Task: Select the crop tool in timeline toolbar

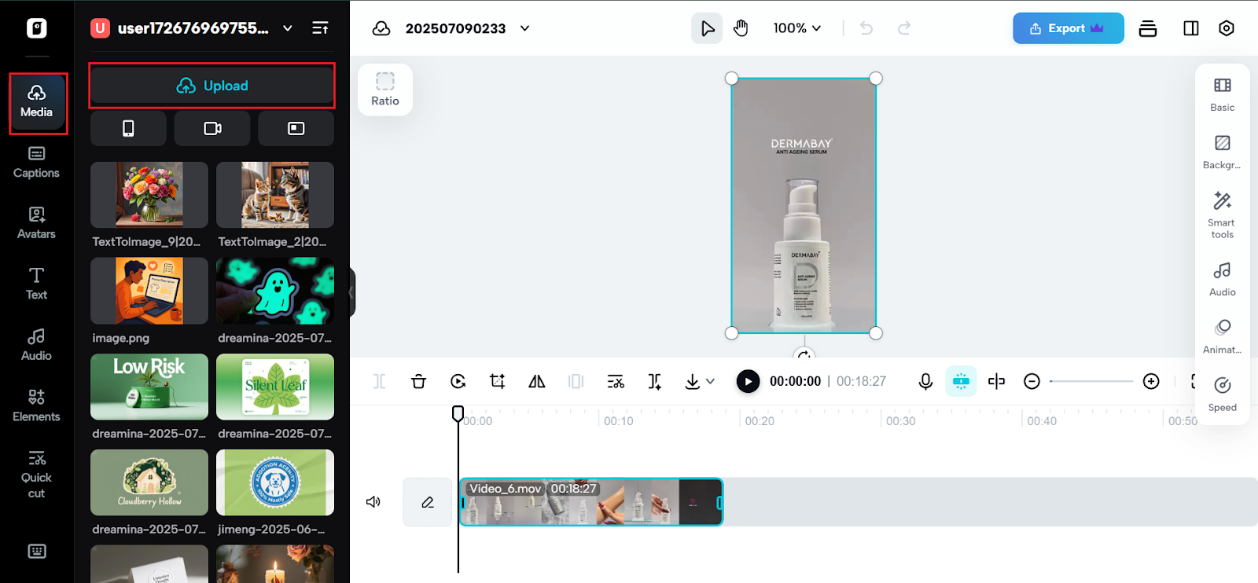Action: 497,381
